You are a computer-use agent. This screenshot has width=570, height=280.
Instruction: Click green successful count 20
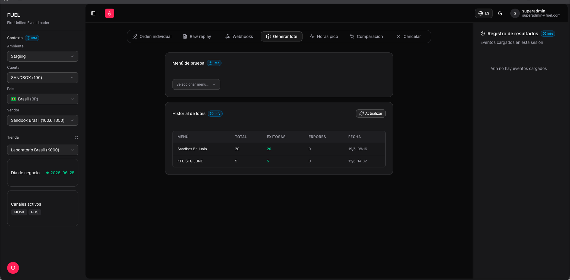269,149
